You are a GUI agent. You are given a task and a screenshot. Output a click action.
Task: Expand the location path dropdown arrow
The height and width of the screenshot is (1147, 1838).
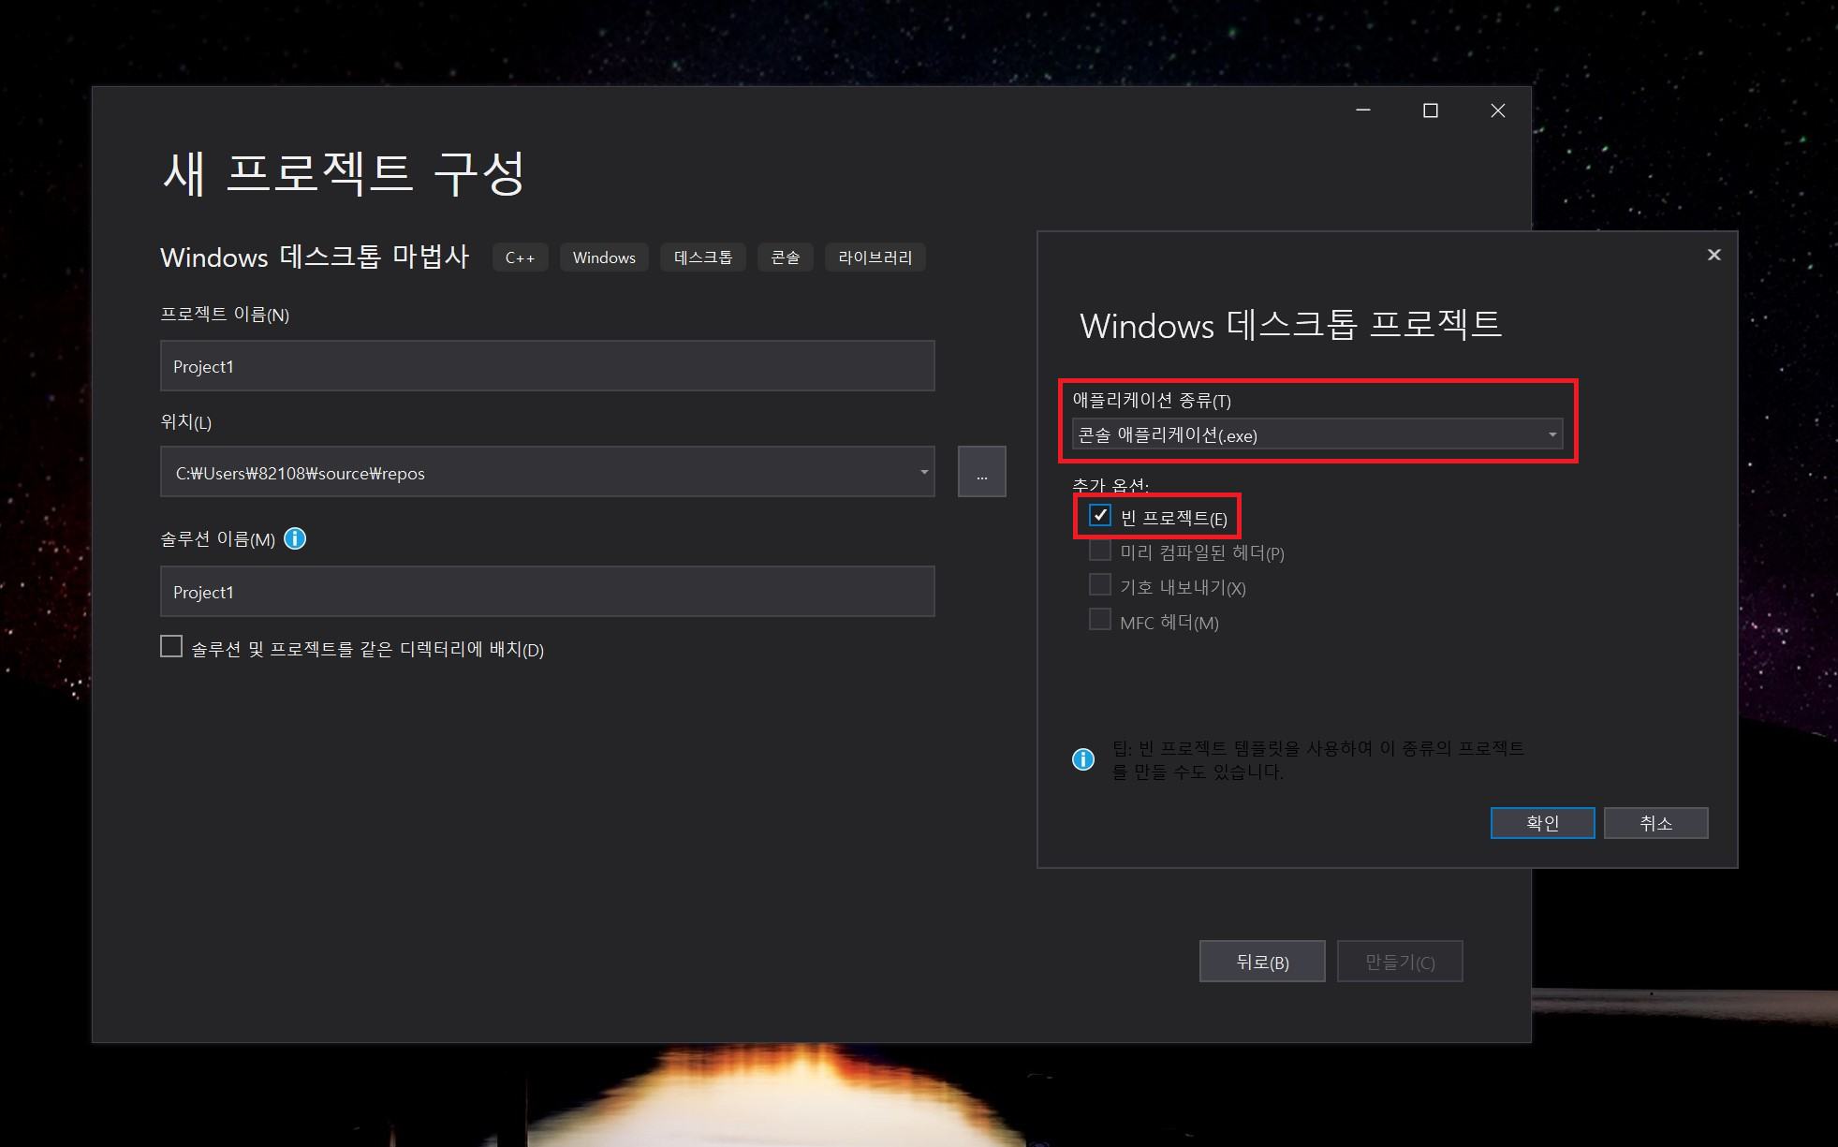[923, 472]
